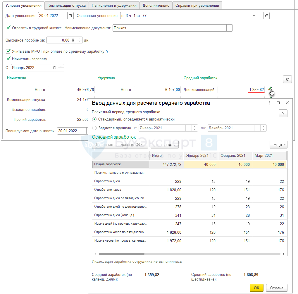298x294 pixels.
Task: Open the 'Справки при увольнении' tab
Action: 197,6
